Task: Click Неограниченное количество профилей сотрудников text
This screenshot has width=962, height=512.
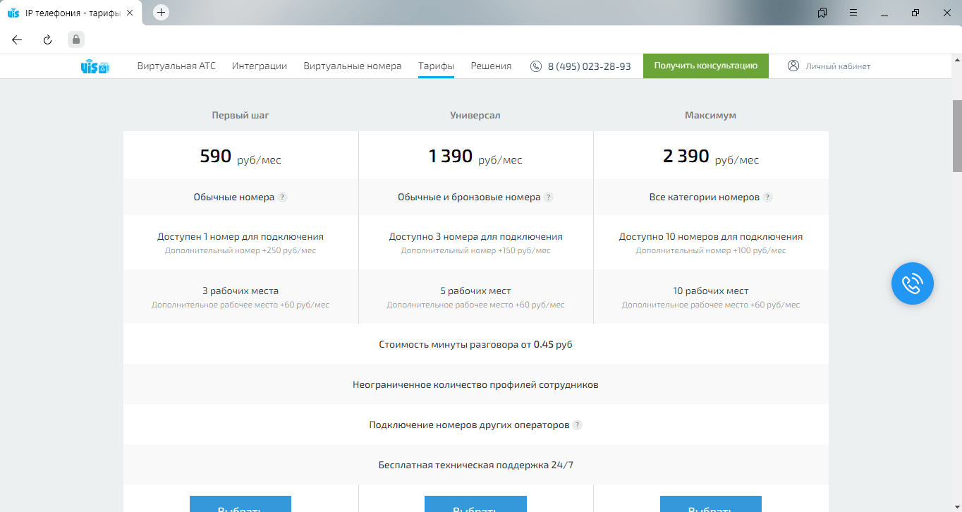Action: (x=475, y=385)
